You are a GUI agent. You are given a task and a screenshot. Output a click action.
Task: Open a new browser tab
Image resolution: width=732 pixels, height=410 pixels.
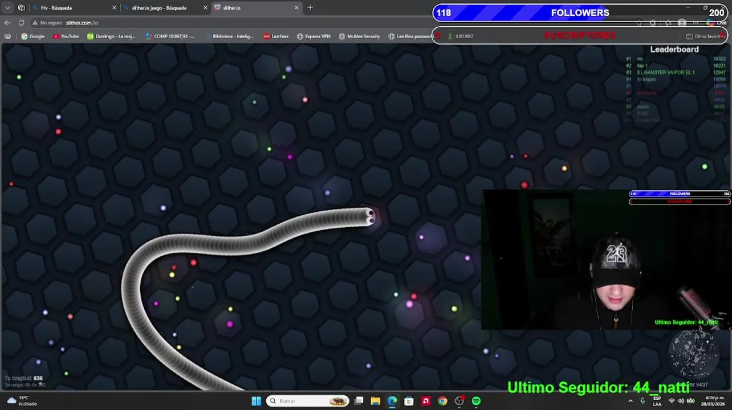[310, 8]
